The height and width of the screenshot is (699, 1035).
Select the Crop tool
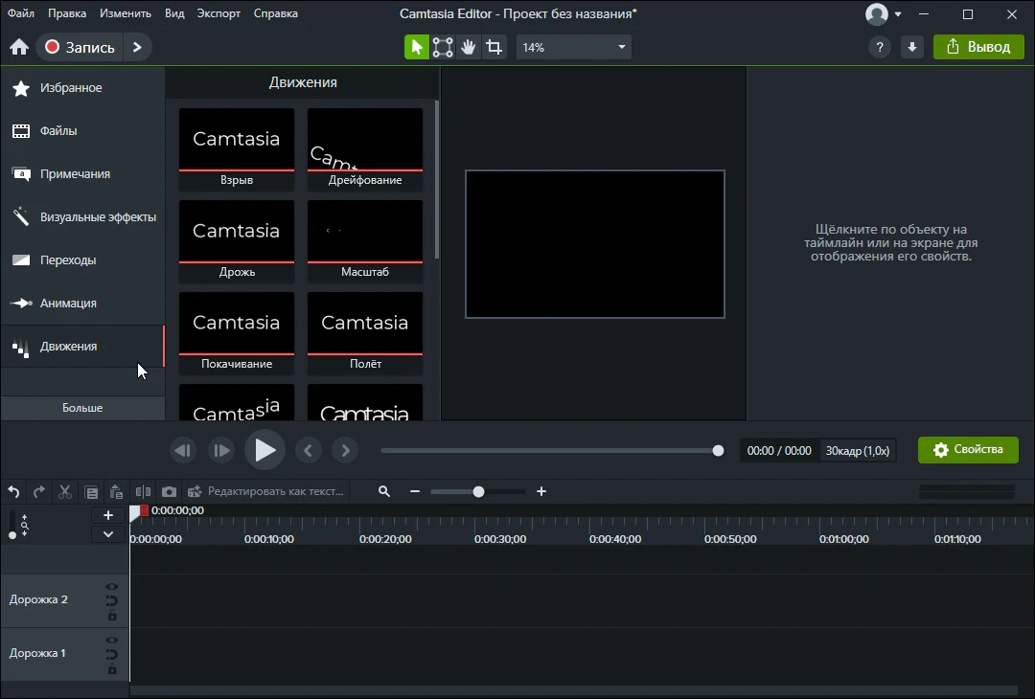click(x=494, y=47)
